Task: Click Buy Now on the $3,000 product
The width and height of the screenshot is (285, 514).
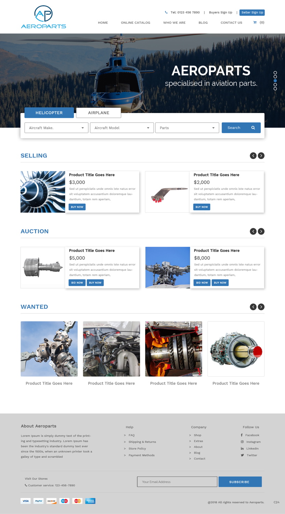Action: pyautogui.click(x=77, y=207)
